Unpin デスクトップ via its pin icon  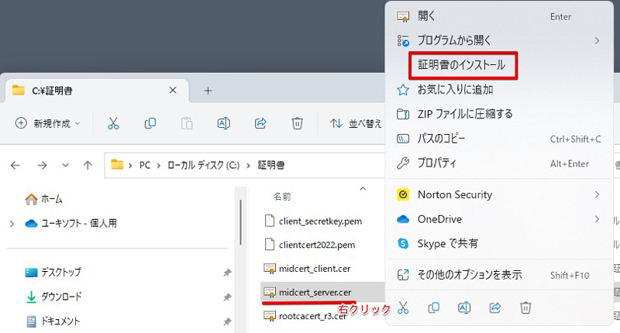tap(227, 273)
